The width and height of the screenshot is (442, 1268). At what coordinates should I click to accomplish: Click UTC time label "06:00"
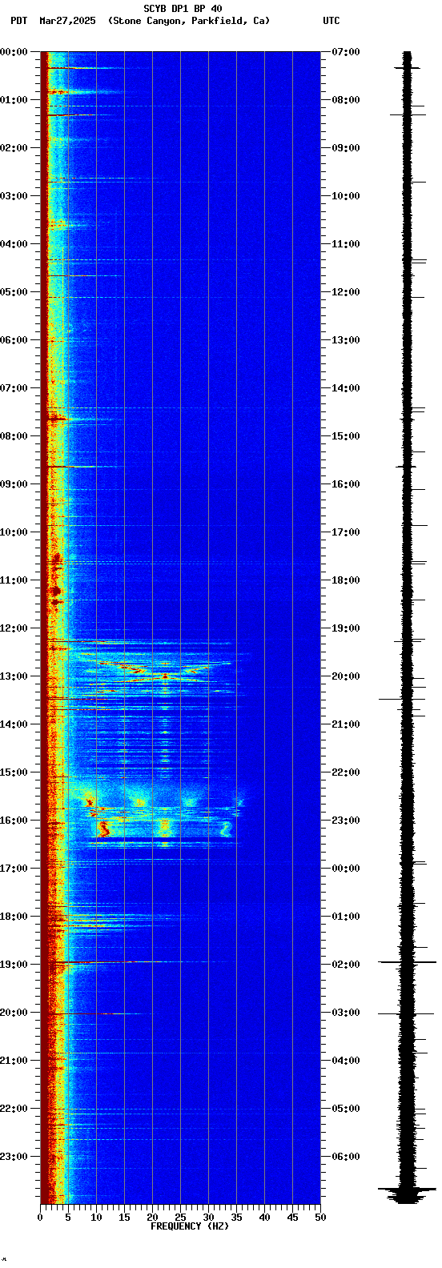click(x=346, y=1157)
